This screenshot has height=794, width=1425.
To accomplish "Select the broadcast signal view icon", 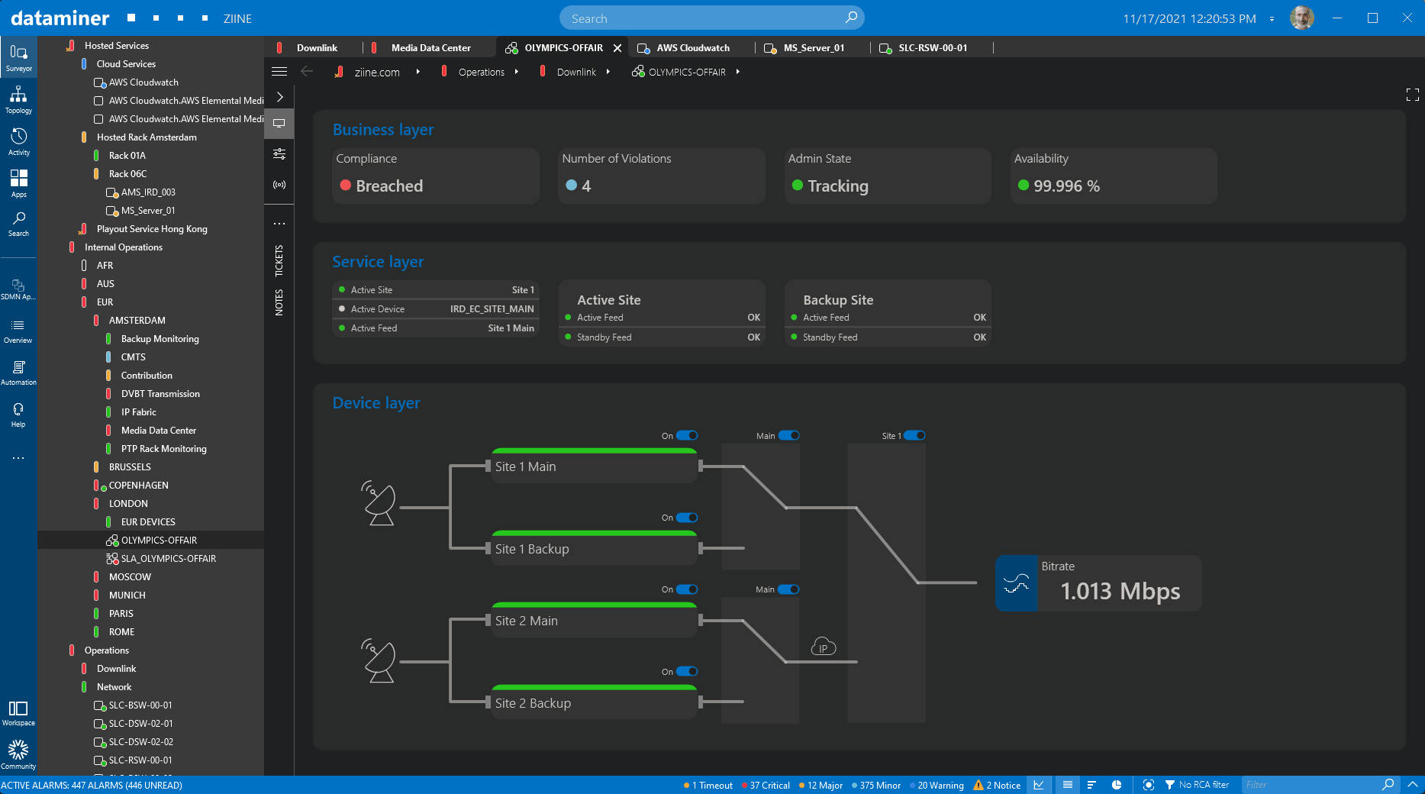I will click(x=279, y=184).
